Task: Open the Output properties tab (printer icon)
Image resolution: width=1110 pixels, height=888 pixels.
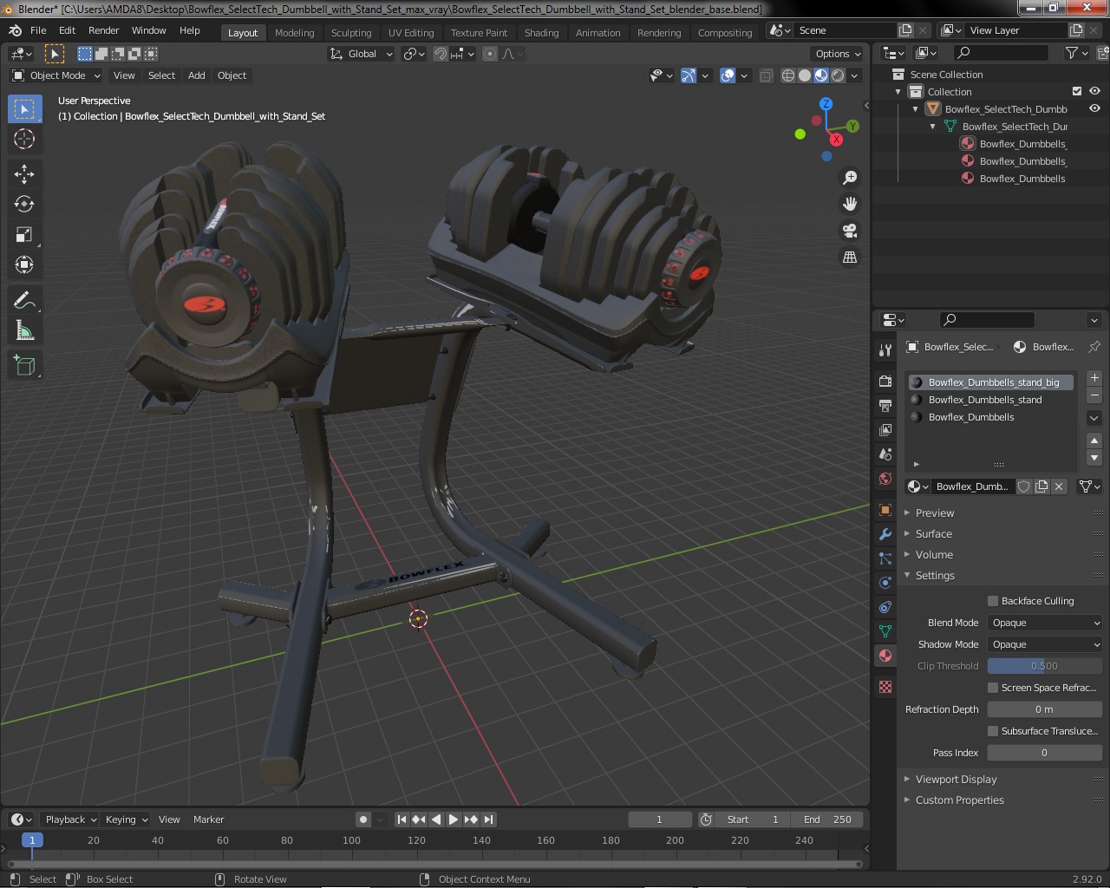Action: [x=885, y=406]
